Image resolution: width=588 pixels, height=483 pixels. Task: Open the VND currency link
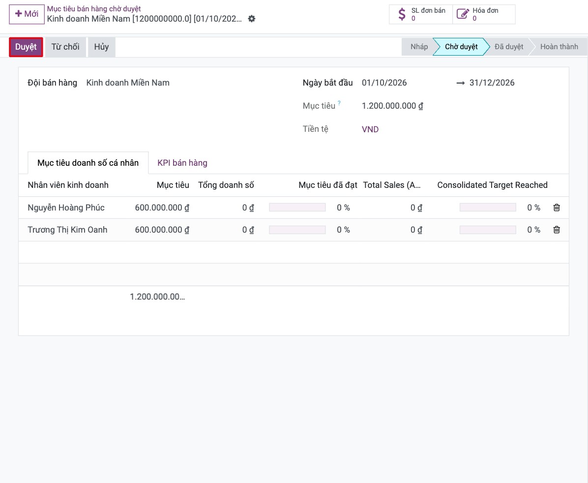click(370, 129)
